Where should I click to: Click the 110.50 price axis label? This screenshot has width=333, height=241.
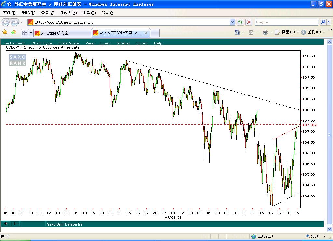(309, 56)
